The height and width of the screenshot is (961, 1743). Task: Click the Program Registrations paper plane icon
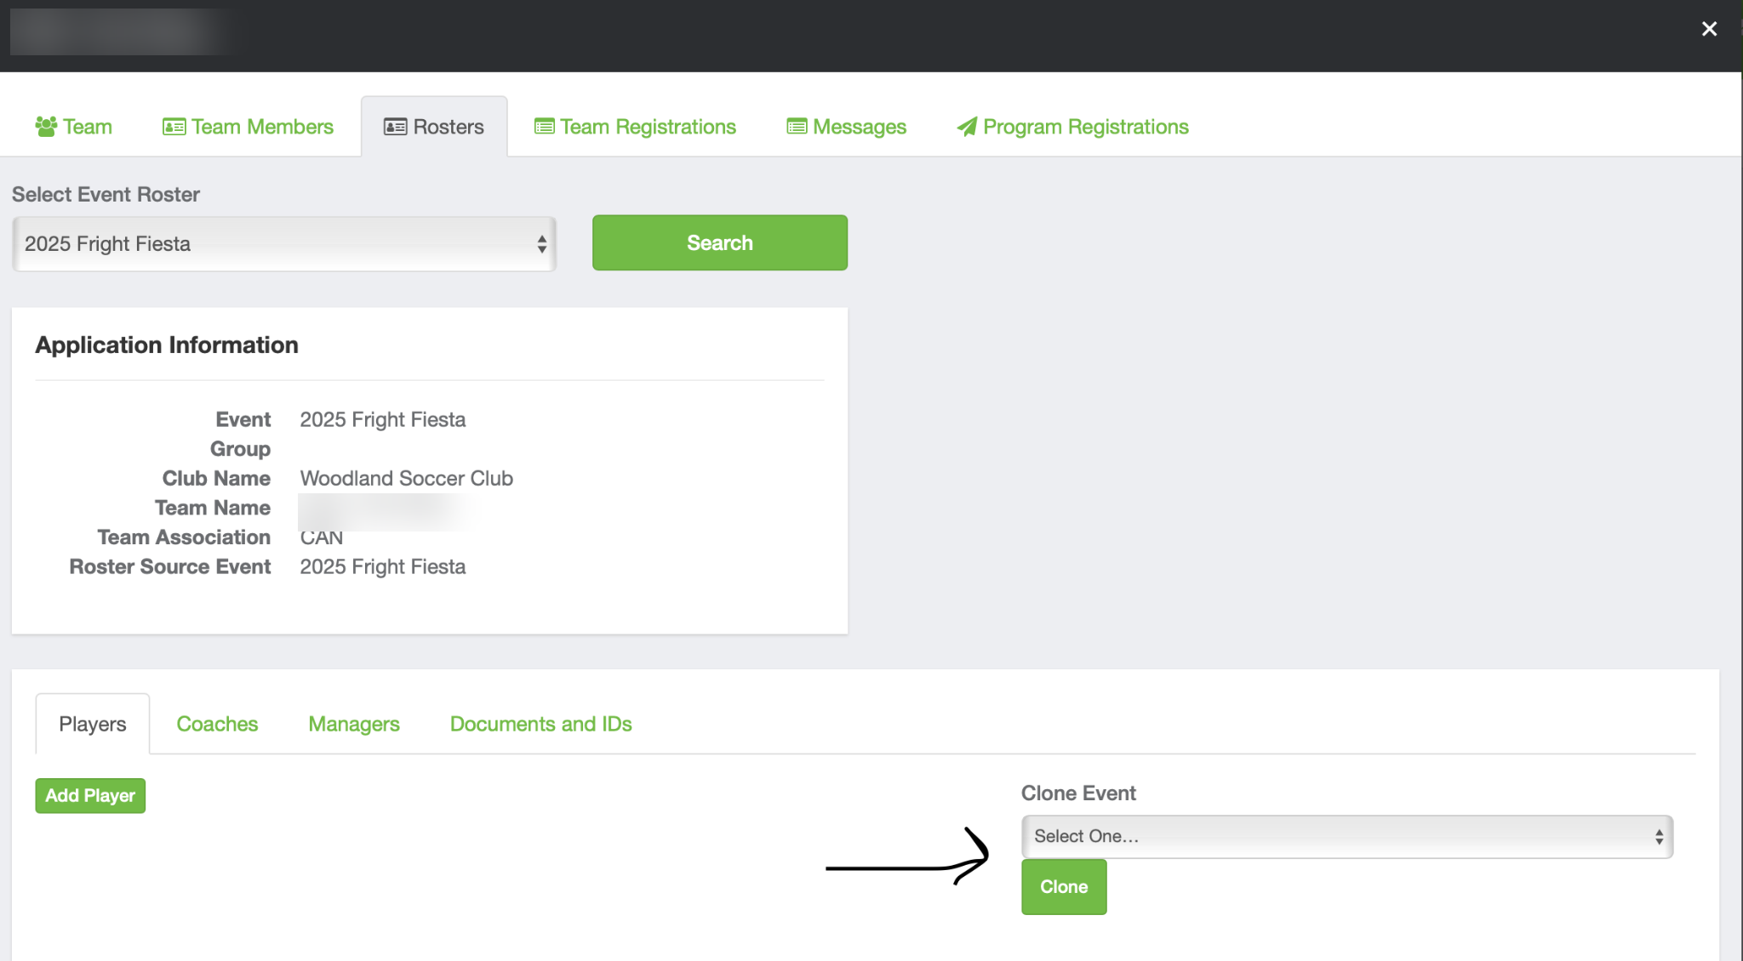(x=967, y=127)
